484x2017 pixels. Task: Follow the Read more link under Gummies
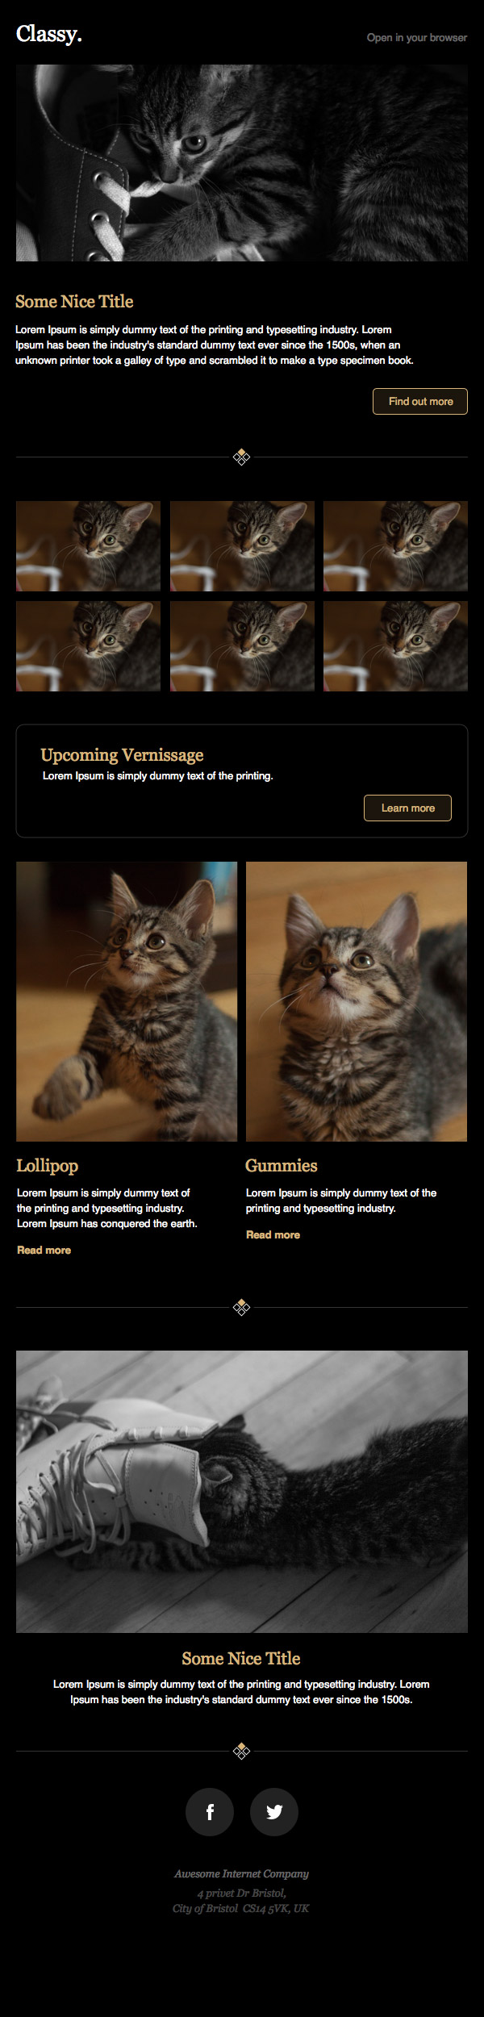[x=273, y=1234]
